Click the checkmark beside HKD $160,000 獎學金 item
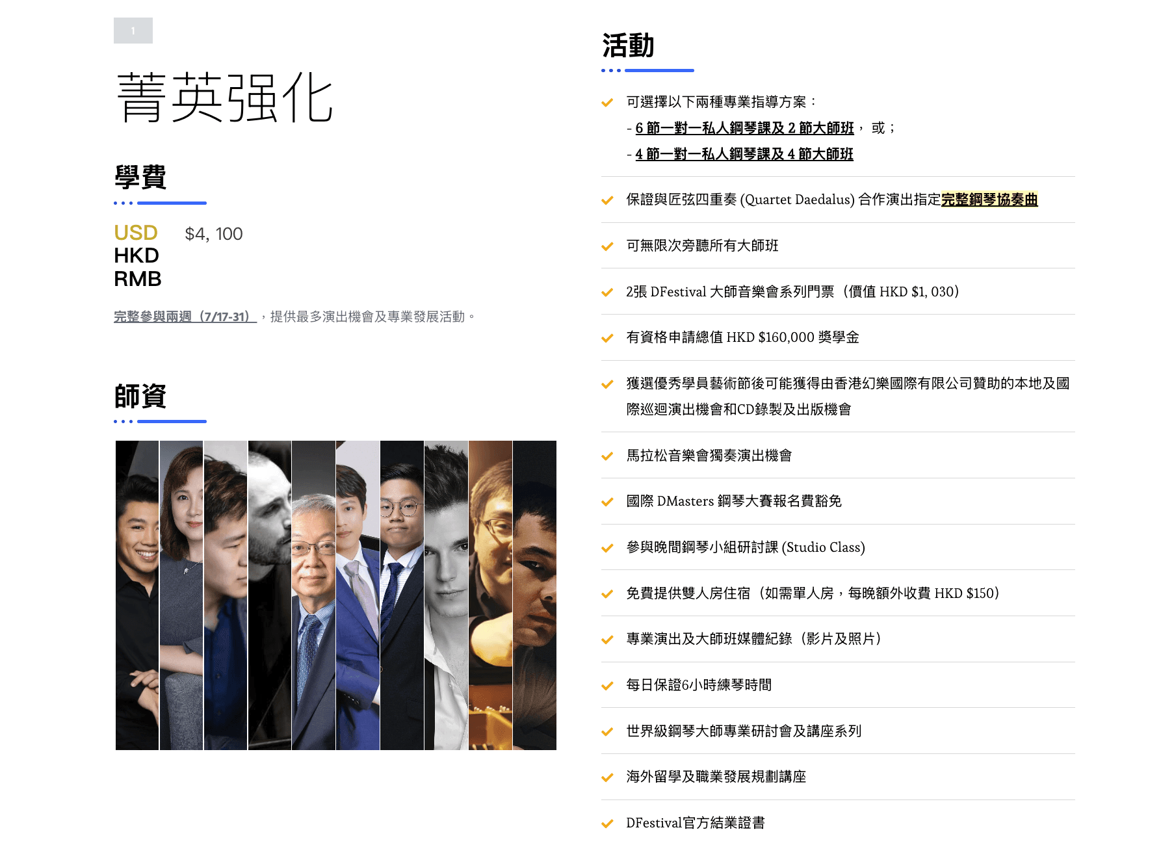1161x858 pixels. click(x=607, y=338)
